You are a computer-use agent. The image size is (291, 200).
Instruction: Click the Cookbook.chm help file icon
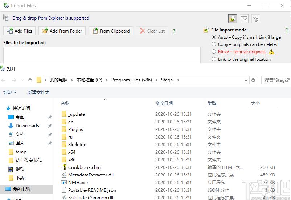click(x=64, y=167)
